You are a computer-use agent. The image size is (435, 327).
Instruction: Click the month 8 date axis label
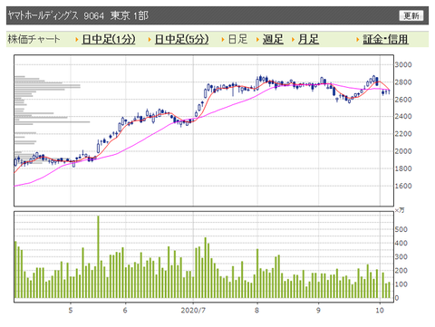pyautogui.click(x=256, y=311)
